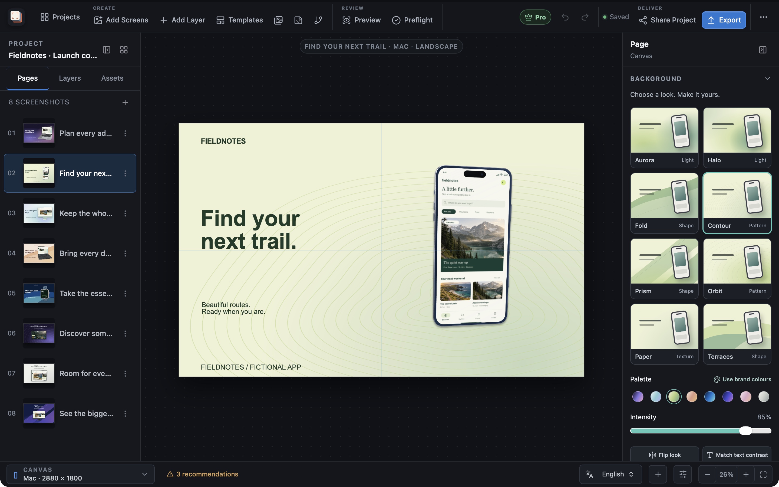Click Add Layer in the toolbar

[x=183, y=20]
